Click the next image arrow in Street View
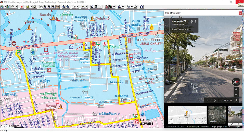Screen dimensions: 244x132 (215, 100)
